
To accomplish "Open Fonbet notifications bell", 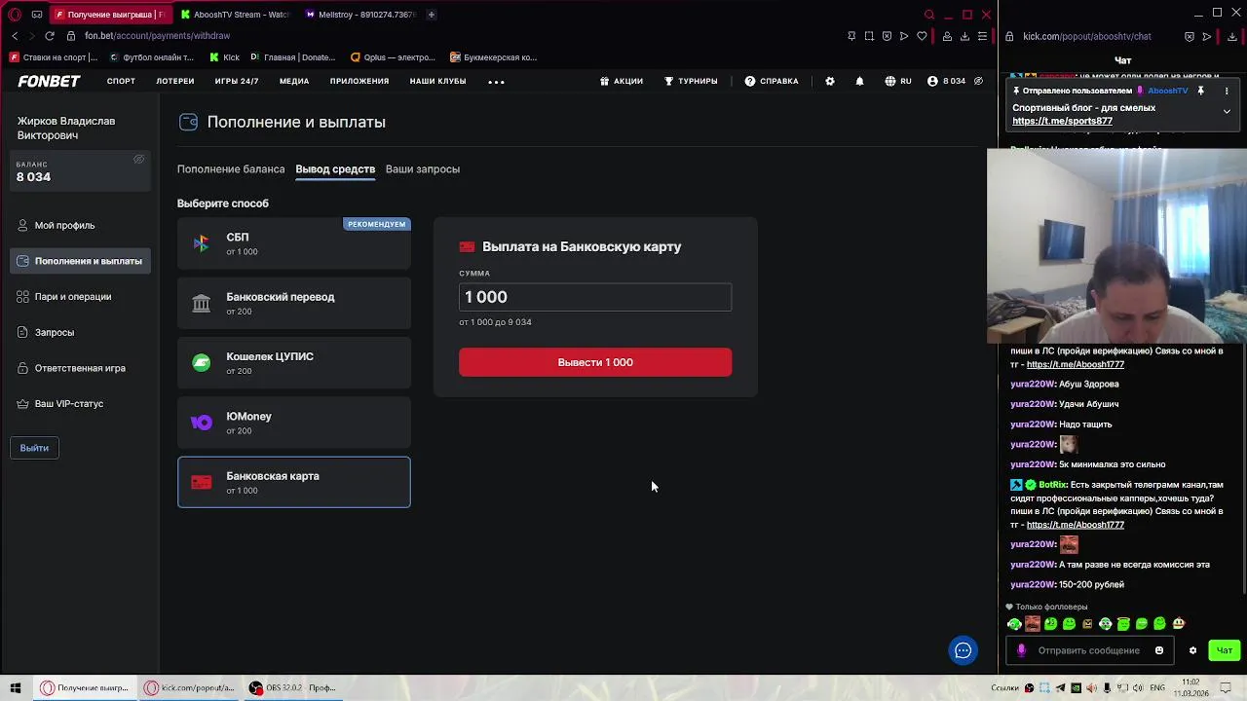I will [x=859, y=82].
